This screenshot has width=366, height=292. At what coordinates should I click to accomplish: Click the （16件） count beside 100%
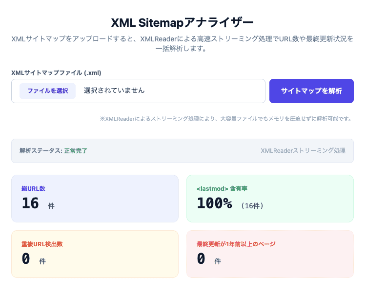252,206
